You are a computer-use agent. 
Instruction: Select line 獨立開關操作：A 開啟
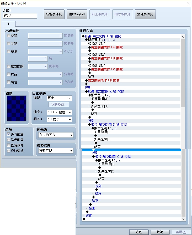pyautogui.click(x=131, y=47)
